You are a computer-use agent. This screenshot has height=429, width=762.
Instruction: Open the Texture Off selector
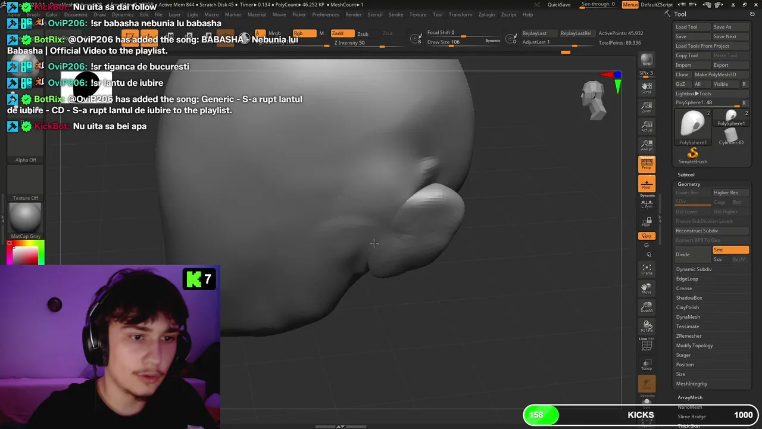pyautogui.click(x=26, y=184)
